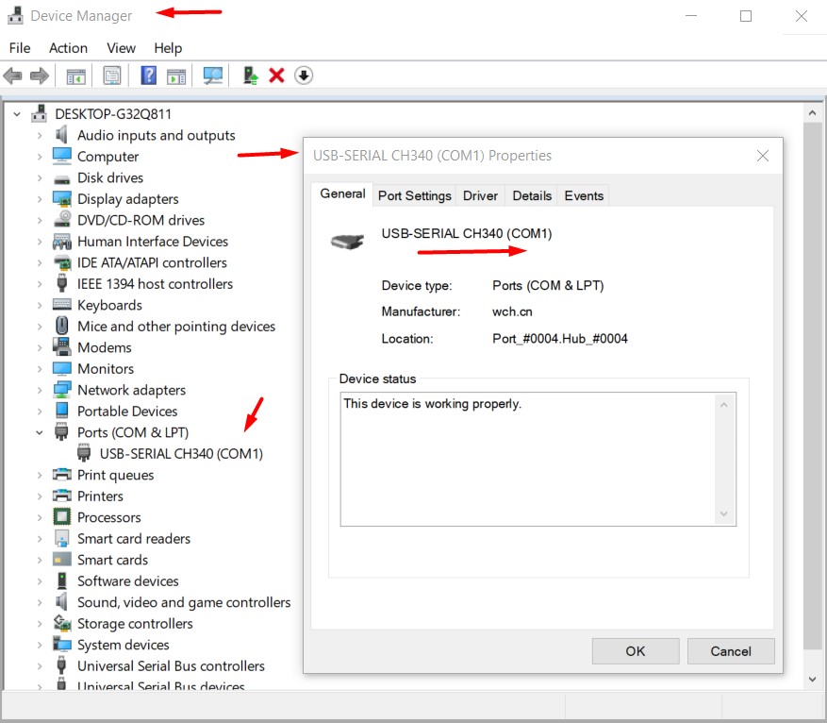827x723 pixels.
Task: Click the Disk drives icon
Action: click(61, 179)
